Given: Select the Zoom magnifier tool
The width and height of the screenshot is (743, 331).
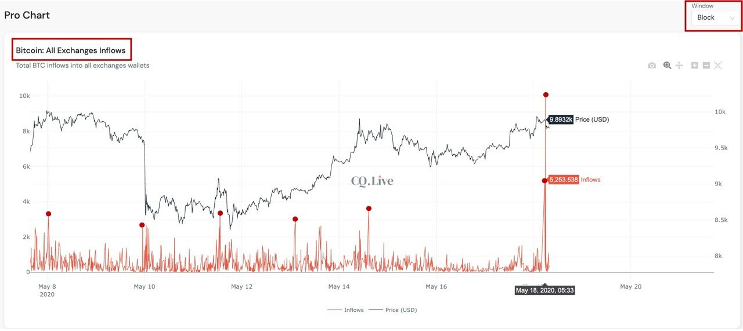Looking at the screenshot, I should click(x=667, y=66).
